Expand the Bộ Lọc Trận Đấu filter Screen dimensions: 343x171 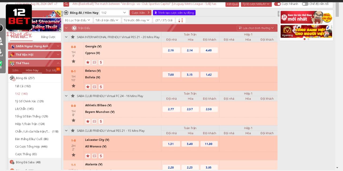(78, 20)
